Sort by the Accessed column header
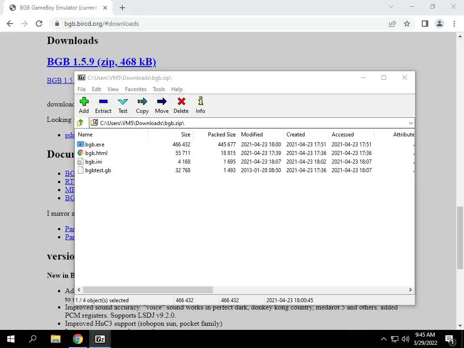The image size is (464, 348). (351, 134)
